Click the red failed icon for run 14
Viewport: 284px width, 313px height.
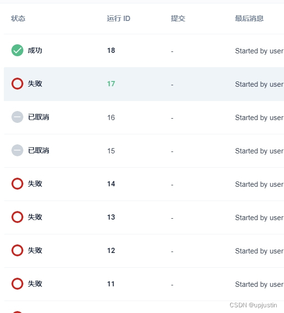(x=17, y=183)
